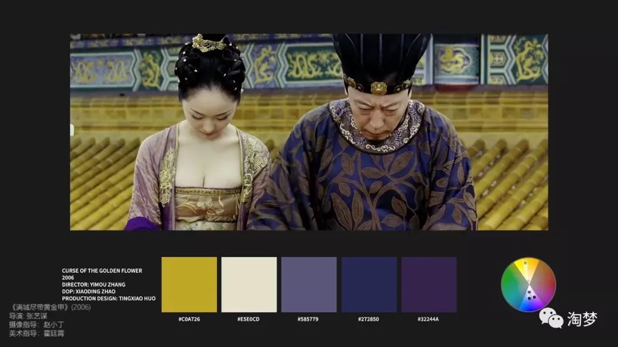Click the #585779 hex code label
618x347 pixels.
click(x=309, y=319)
